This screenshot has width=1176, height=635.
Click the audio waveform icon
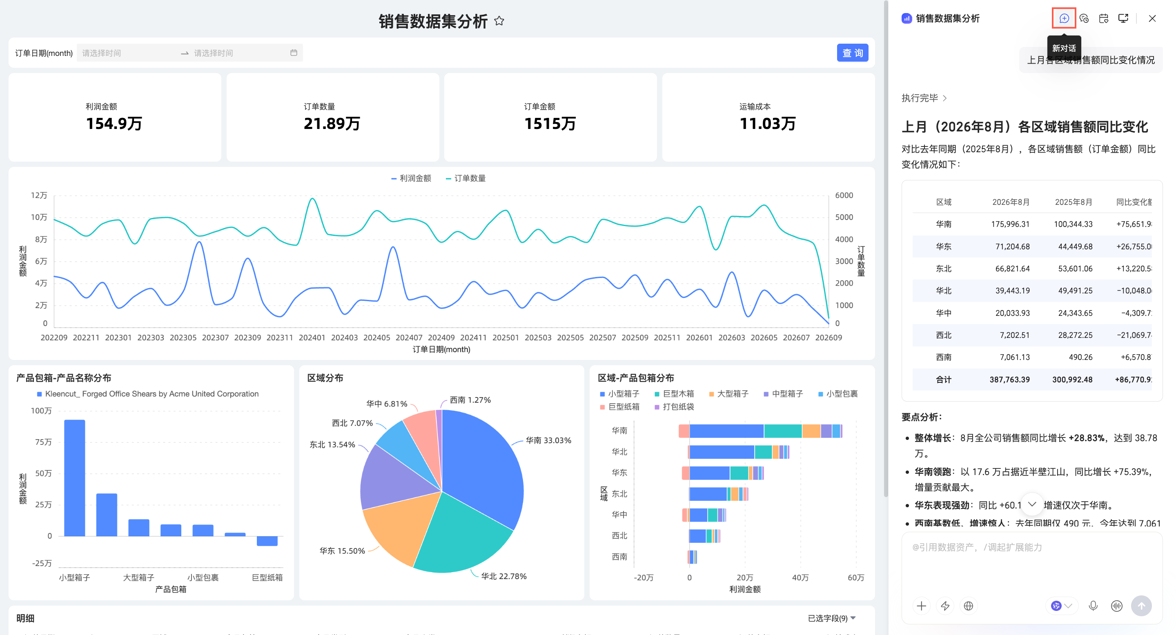pos(1117,606)
